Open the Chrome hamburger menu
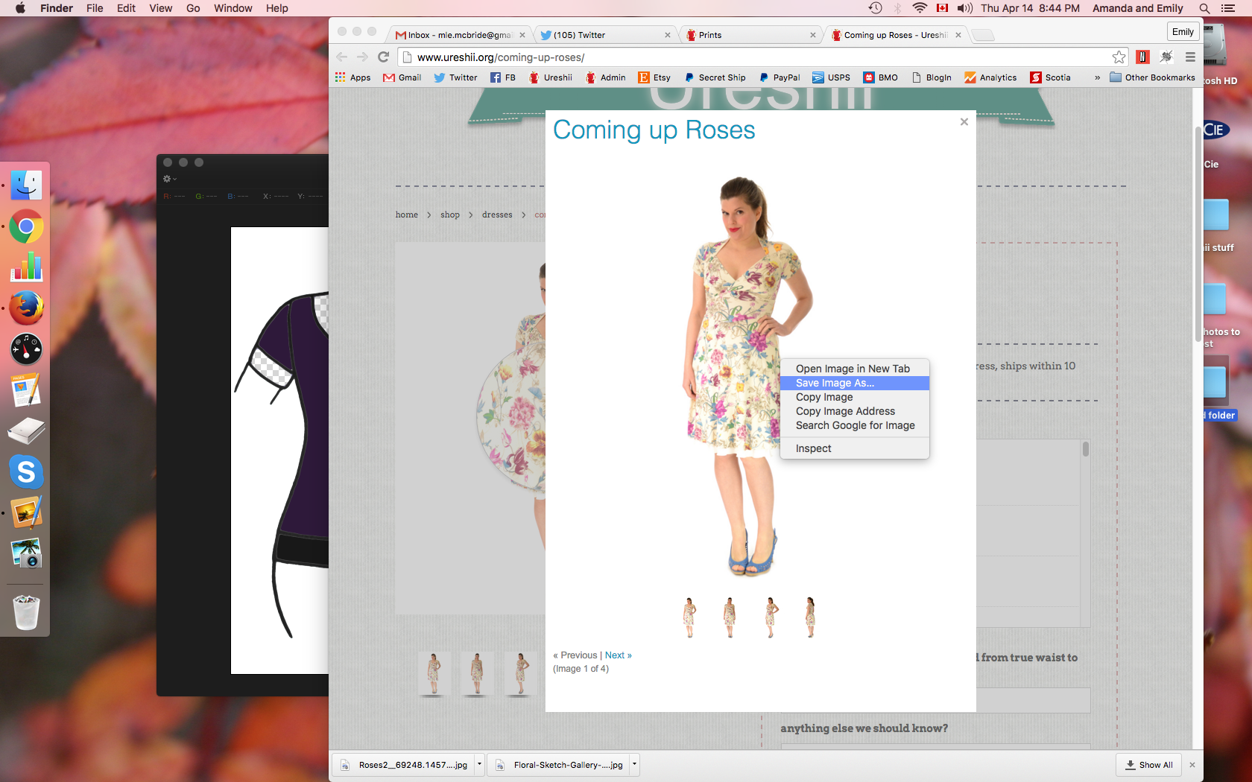This screenshot has width=1252, height=782. pos(1190,57)
